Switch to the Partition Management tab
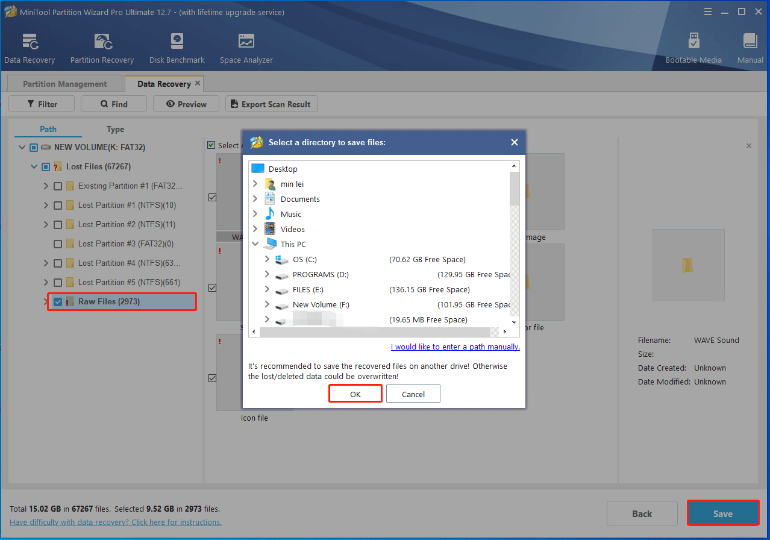770x540 pixels. pyautogui.click(x=64, y=83)
